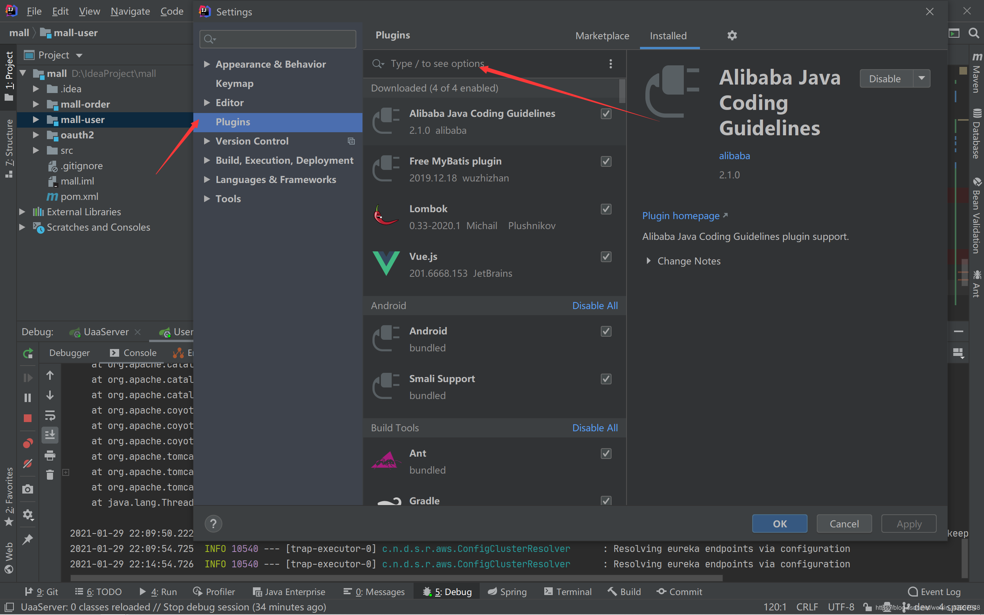
Task: Uncheck the Vue.js plugin
Action: point(606,257)
